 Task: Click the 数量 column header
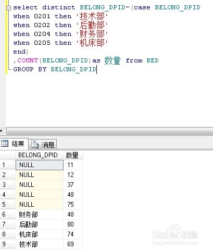[73, 155]
